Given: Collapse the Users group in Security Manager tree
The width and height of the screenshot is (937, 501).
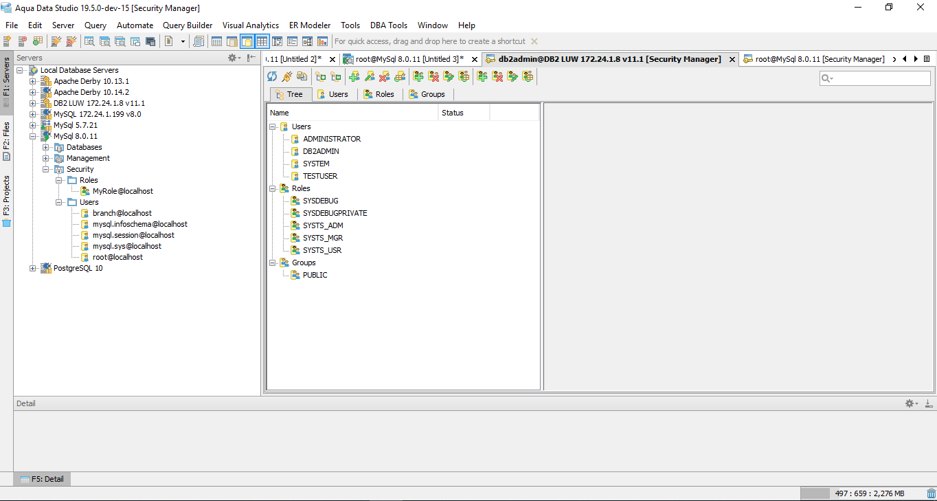Looking at the screenshot, I should tap(273, 126).
